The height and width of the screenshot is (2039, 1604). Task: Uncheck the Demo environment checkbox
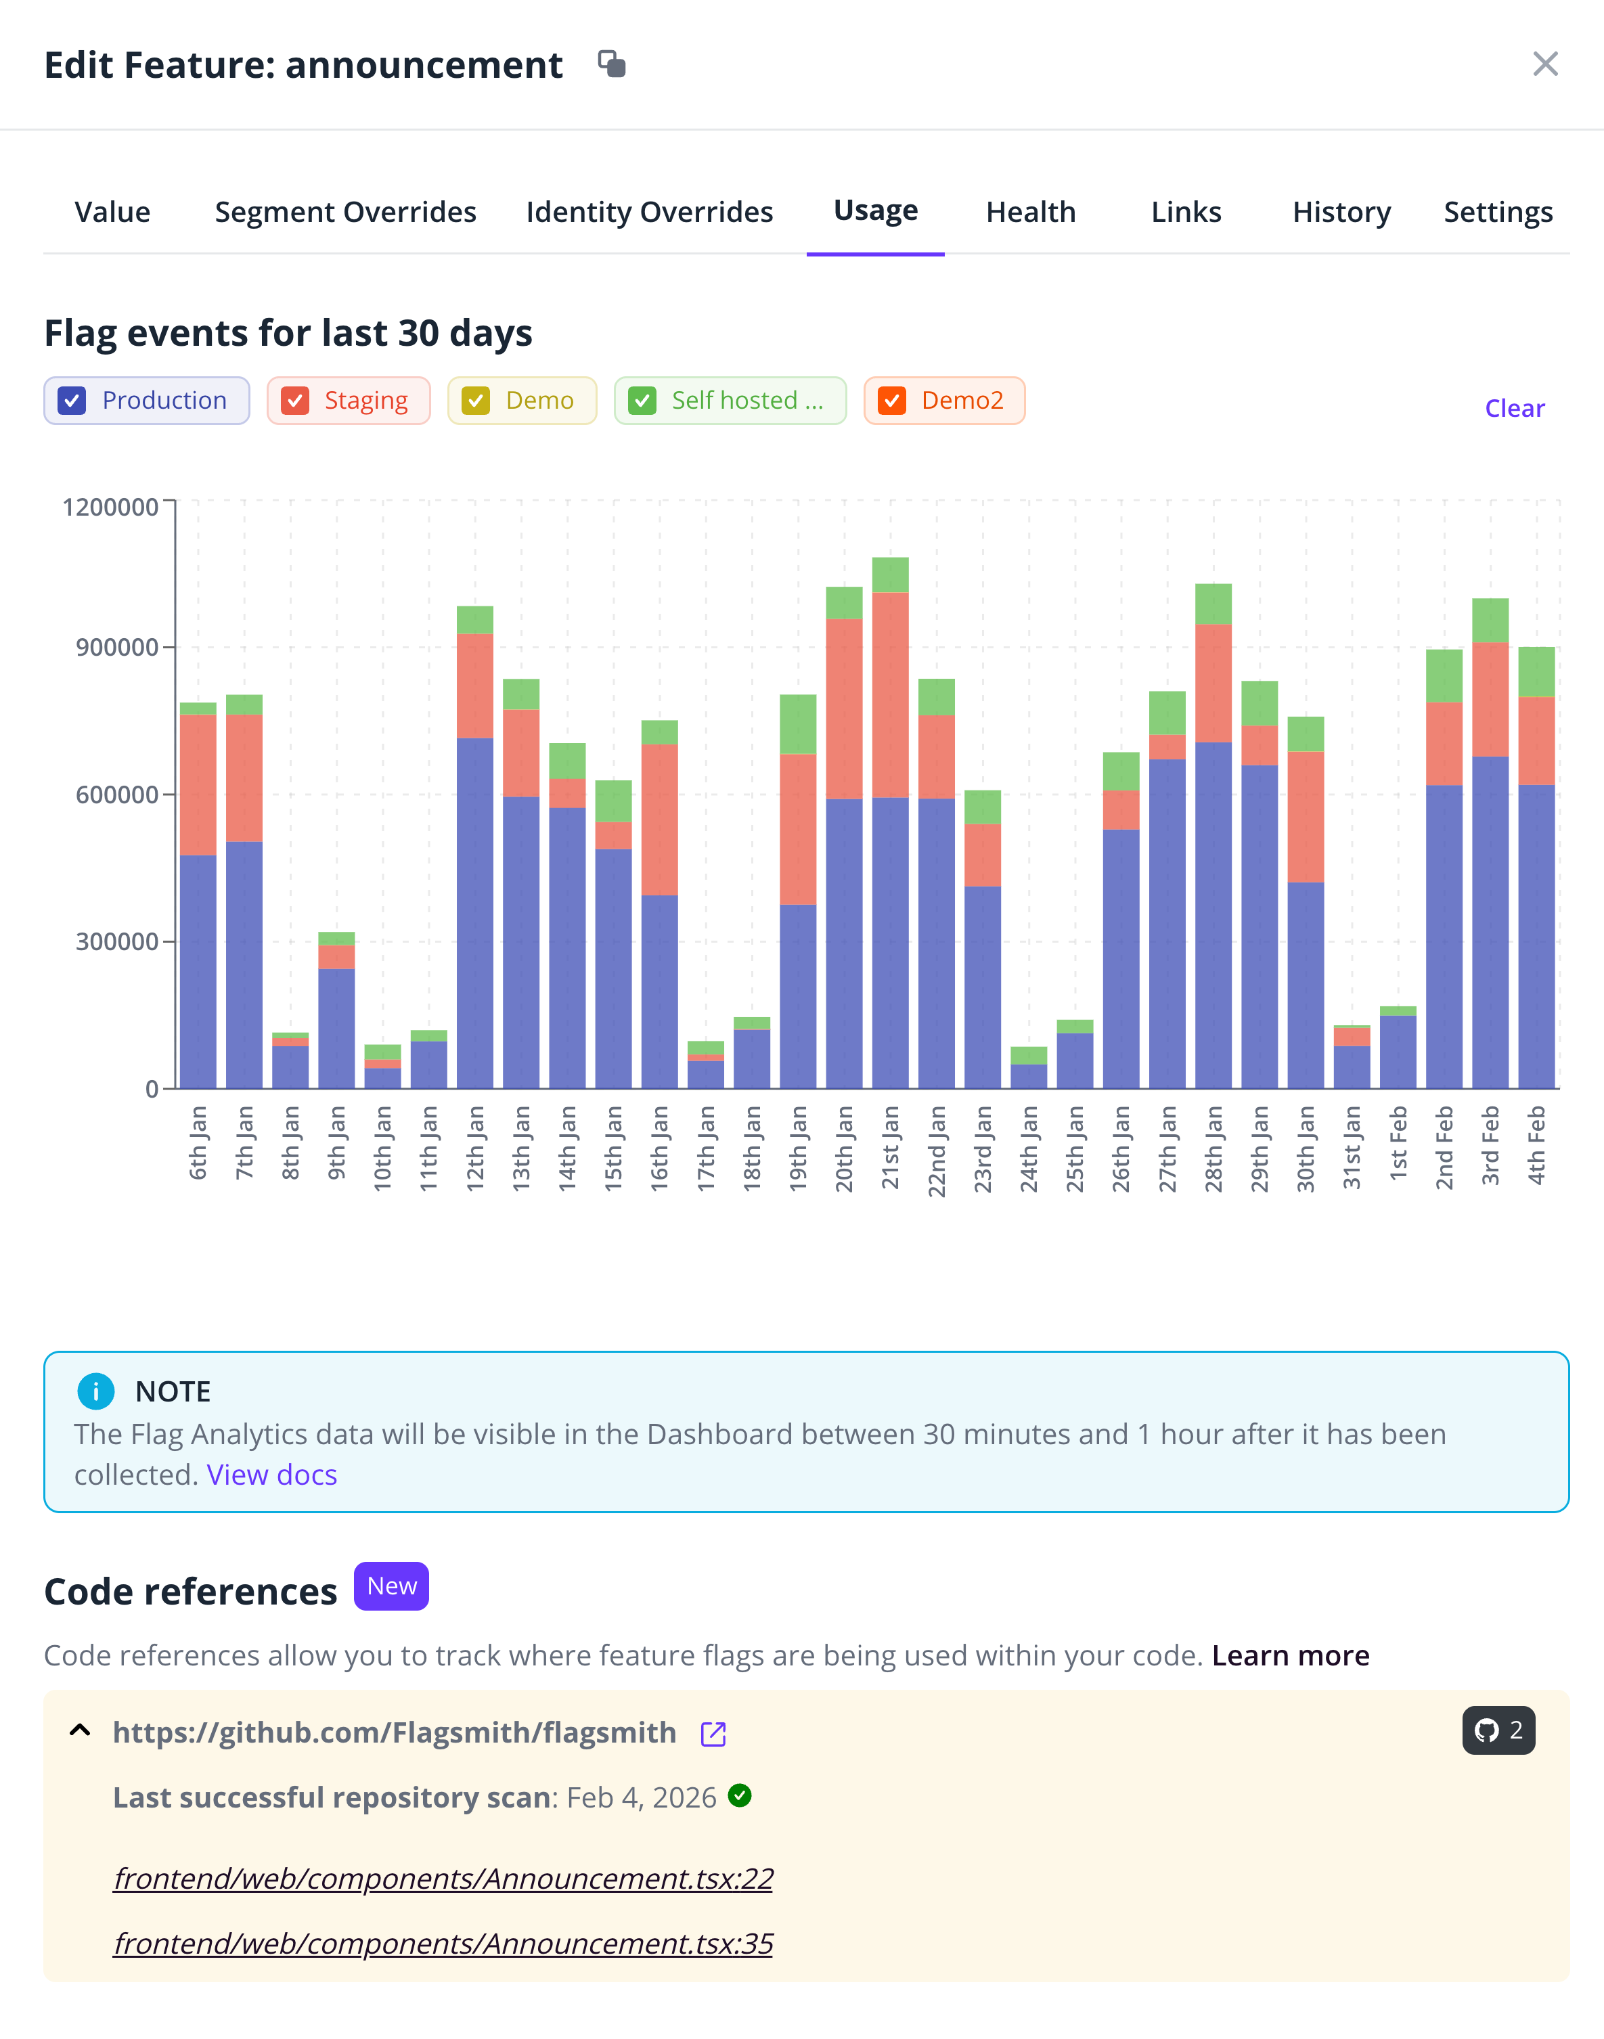[x=476, y=401]
